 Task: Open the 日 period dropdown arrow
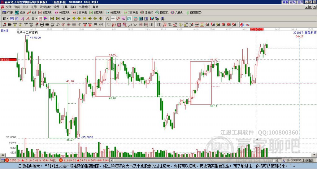tap(7, 19)
